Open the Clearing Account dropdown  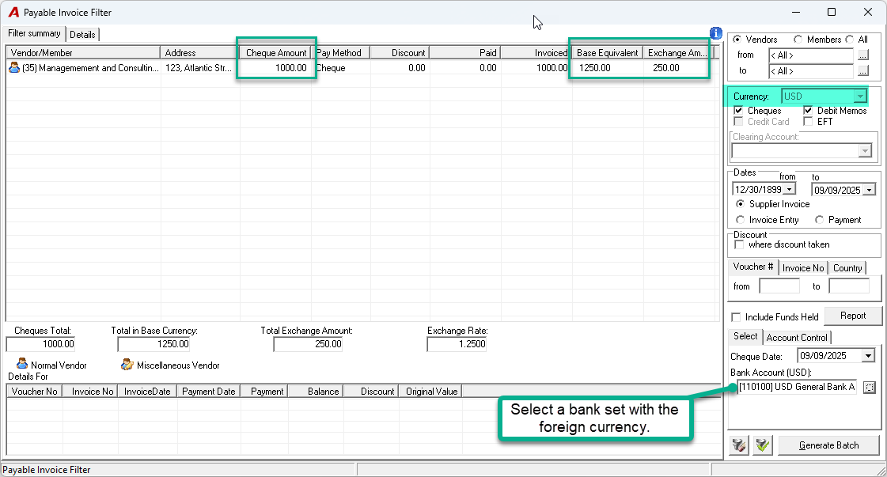pos(864,150)
